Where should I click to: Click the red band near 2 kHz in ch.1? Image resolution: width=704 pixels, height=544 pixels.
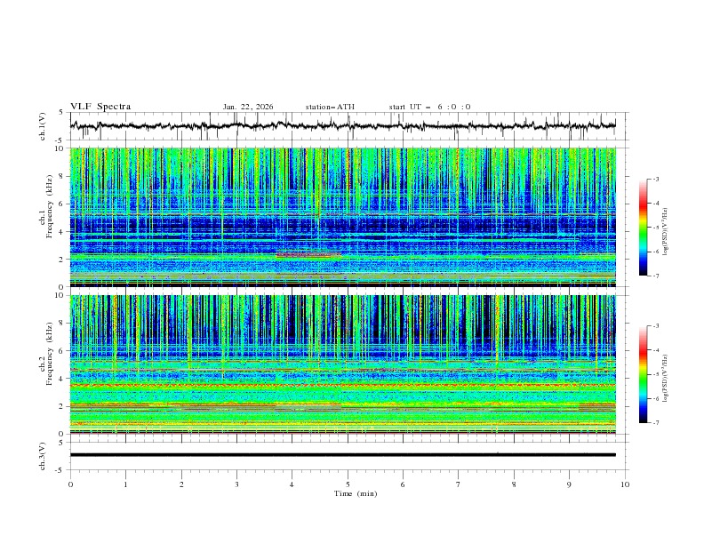point(308,255)
